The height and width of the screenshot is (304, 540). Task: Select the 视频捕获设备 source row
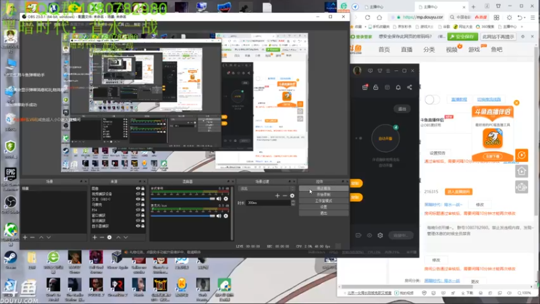click(x=117, y=194)
